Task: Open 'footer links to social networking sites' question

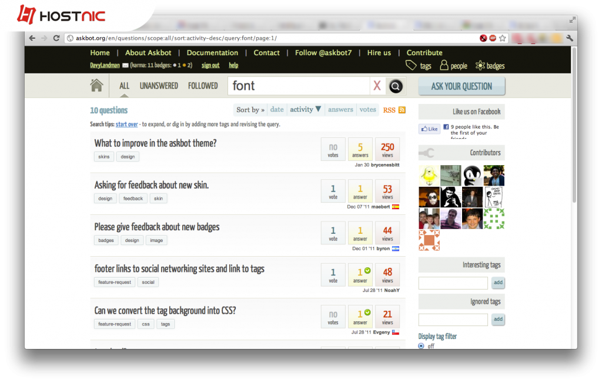Action: point(179,268)
